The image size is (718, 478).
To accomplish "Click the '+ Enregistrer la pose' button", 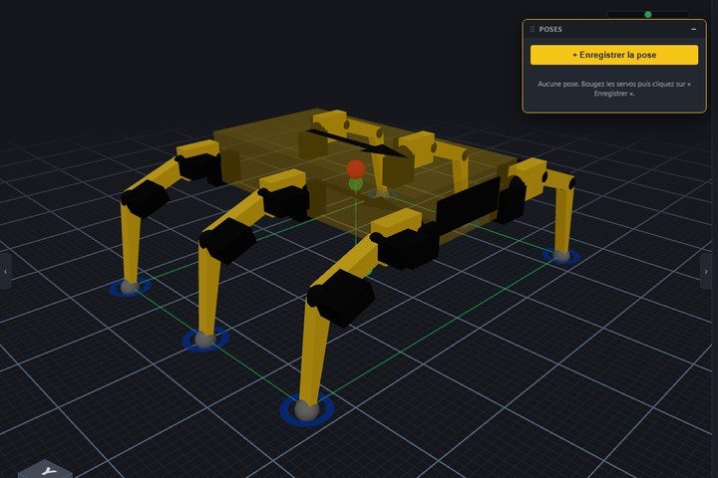I will pos(614,55).
